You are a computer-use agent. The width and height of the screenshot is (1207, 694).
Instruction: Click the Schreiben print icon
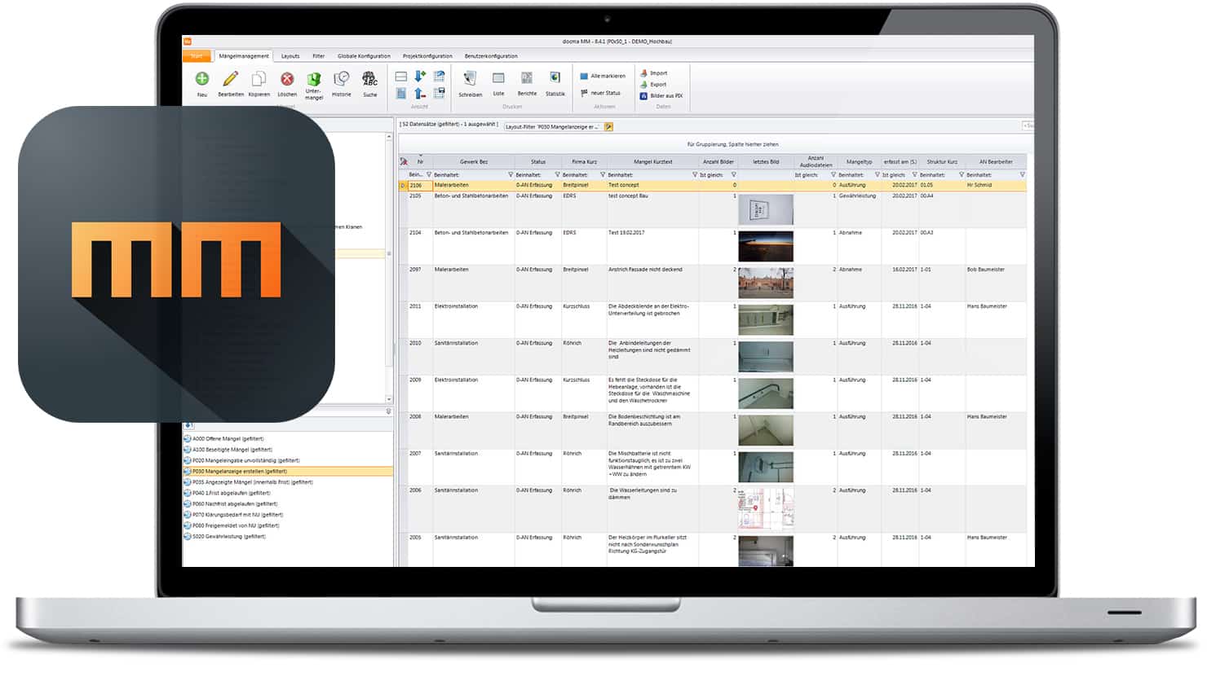tap(470, 78)
